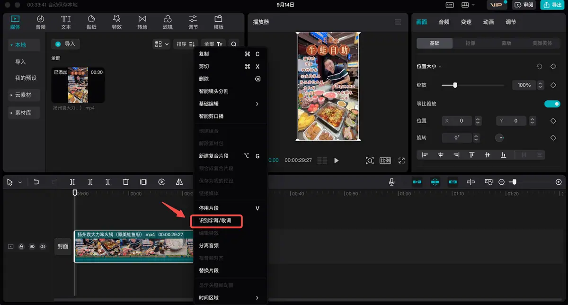Choose 识别字幕/歌词 from context menu
This screenshot has height=305, width=568.
point(216,221)
